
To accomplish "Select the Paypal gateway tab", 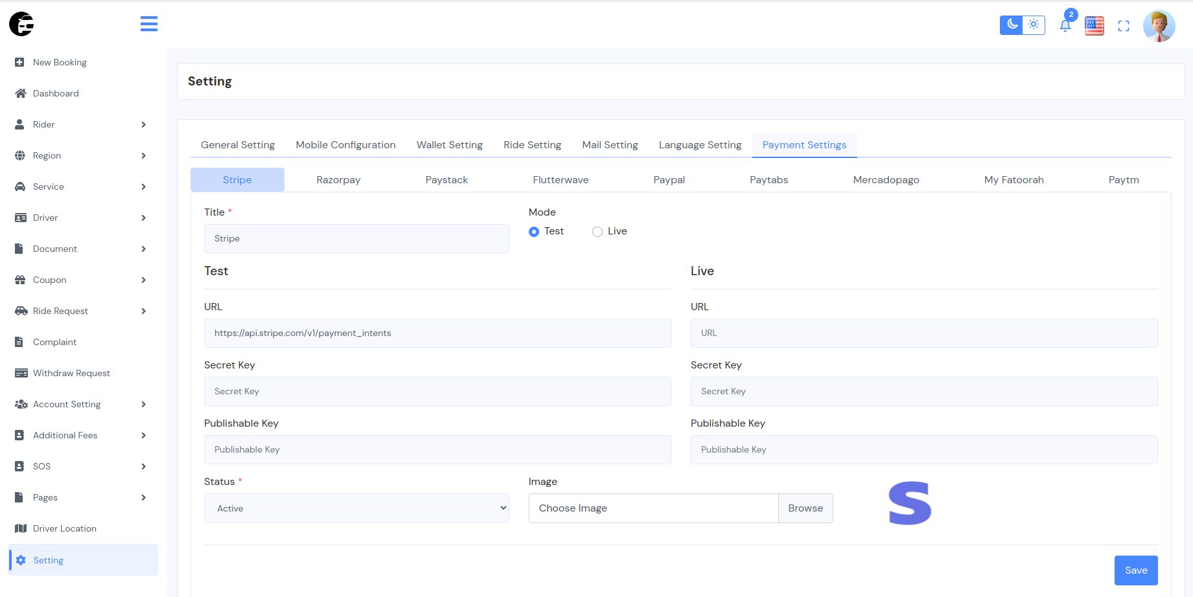I will 669,180.
